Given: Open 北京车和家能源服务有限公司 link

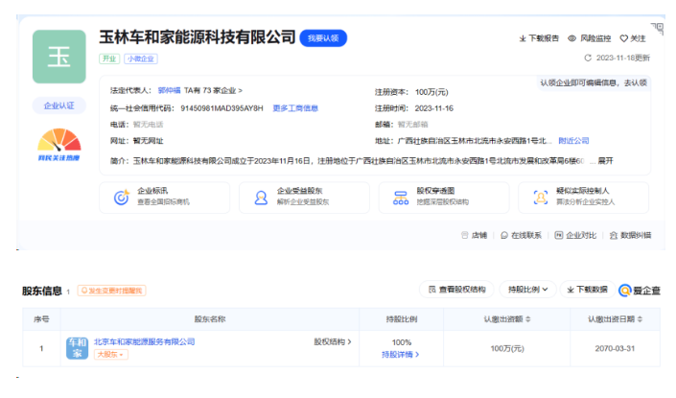Looking at the screenshot, I should pyautogui.click(x=145, y=342).
